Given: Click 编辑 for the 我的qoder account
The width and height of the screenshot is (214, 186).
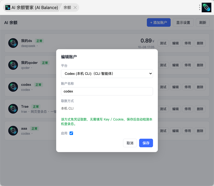Looking at the screenshot, I should click(x=175, y=65).
